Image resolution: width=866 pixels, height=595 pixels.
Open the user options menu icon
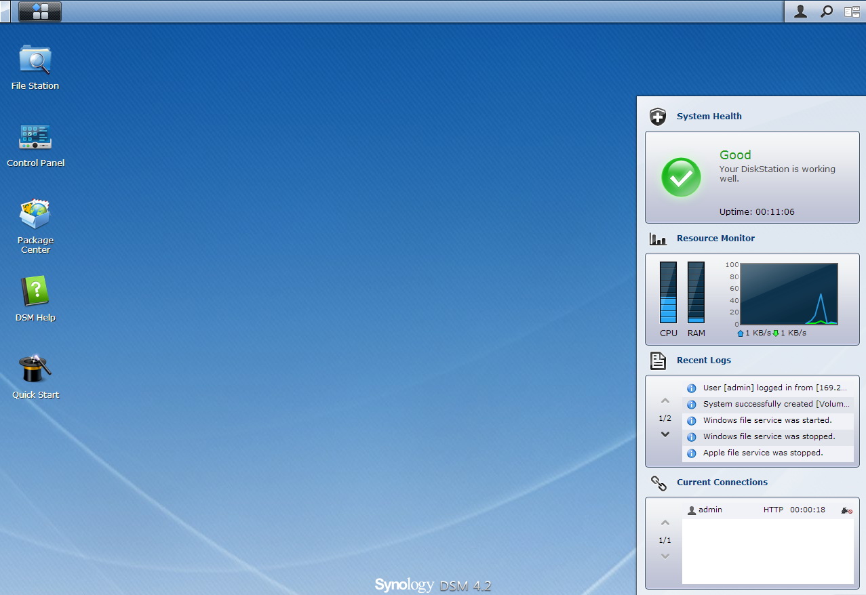click(x=801, y=12)
